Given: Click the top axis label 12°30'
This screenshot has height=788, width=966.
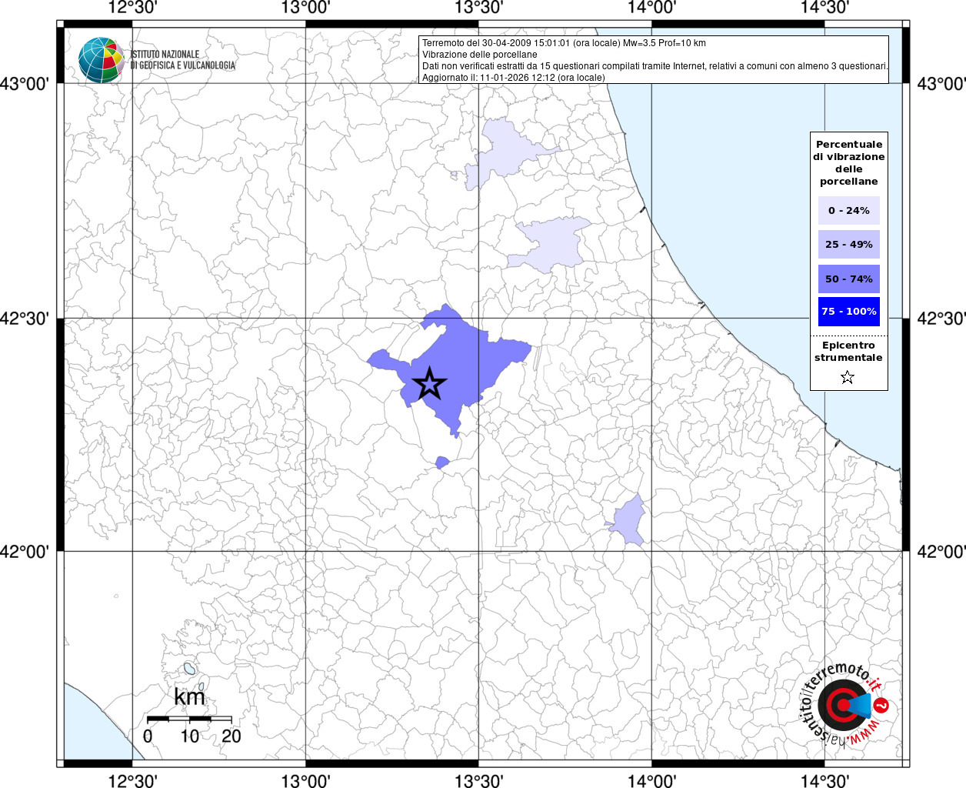Looking at the screenshot, I should click(x=133, y=8).
